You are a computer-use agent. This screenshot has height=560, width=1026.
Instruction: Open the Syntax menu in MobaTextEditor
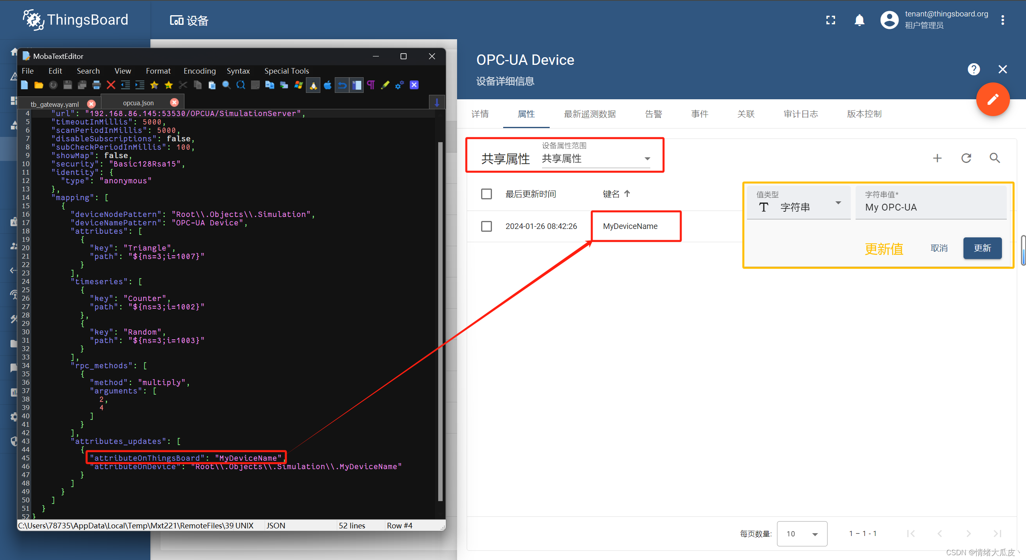point(238,71)
